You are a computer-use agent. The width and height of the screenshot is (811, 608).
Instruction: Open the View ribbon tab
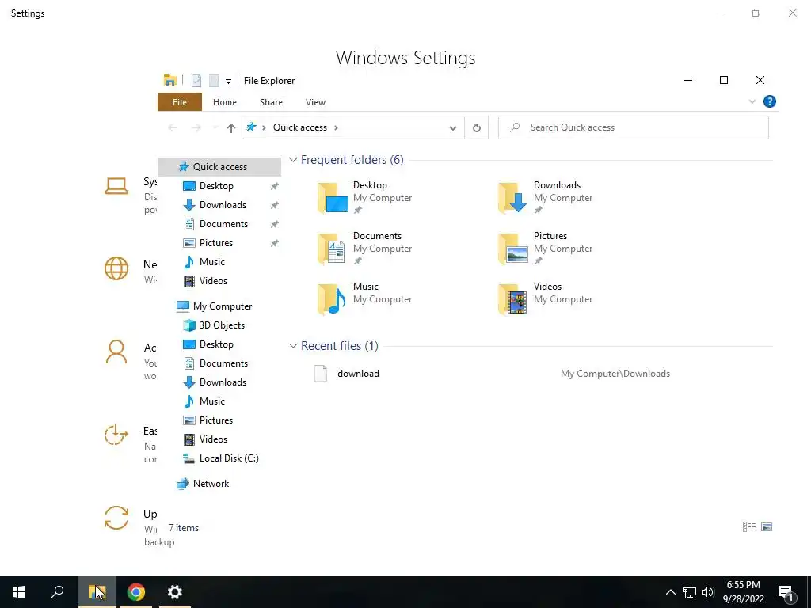(315, 102)
